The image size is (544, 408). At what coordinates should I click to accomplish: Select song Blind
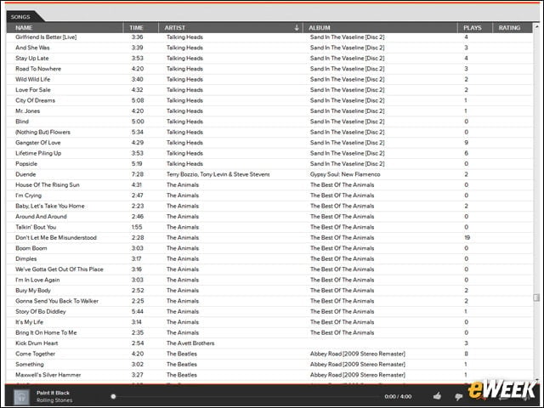point(22,122)
